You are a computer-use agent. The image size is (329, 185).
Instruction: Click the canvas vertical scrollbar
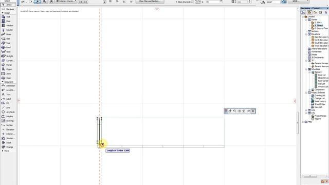(298, 123)
